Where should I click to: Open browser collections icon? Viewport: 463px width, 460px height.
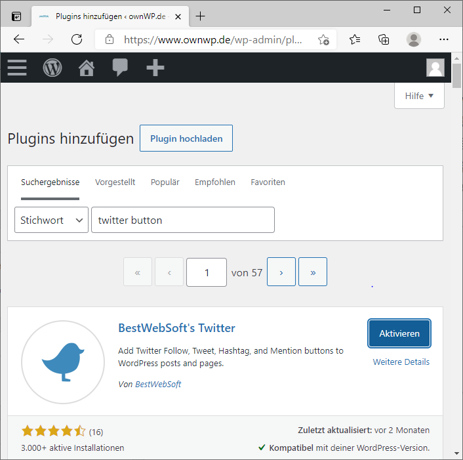(384, 39)
